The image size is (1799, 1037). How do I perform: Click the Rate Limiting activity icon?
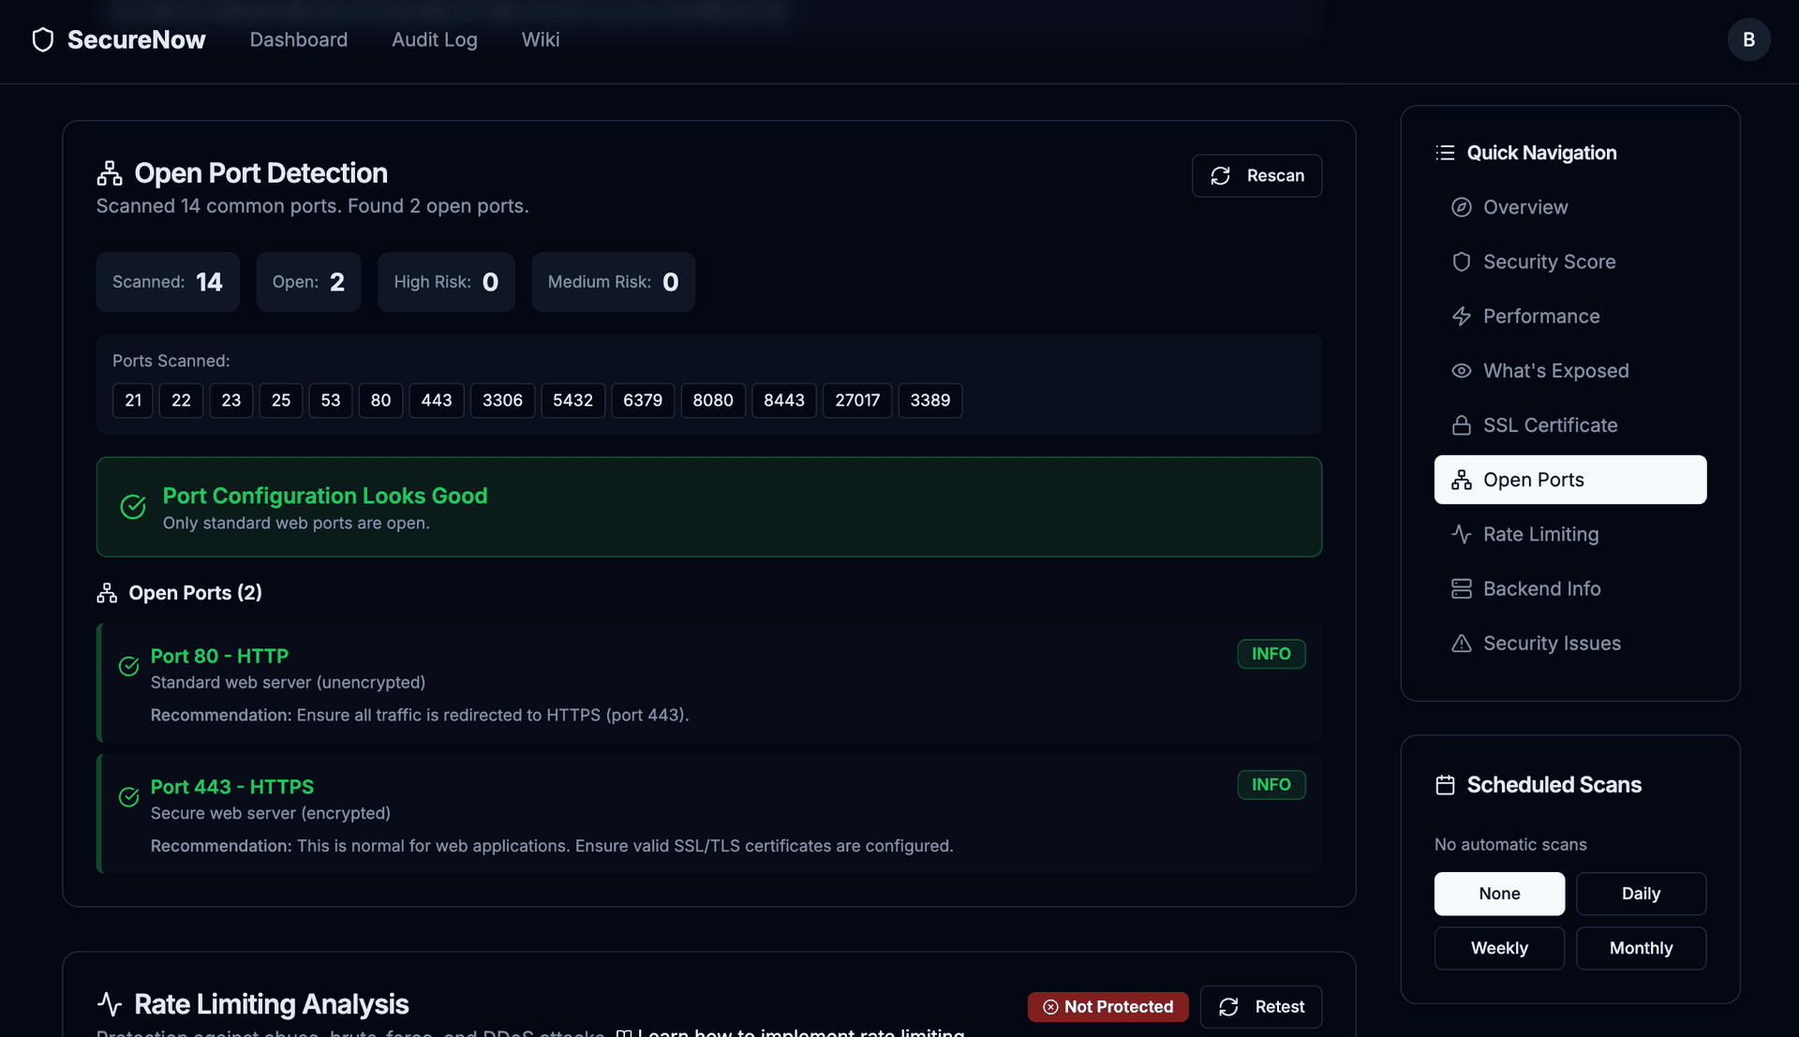tap(1462, 534)
